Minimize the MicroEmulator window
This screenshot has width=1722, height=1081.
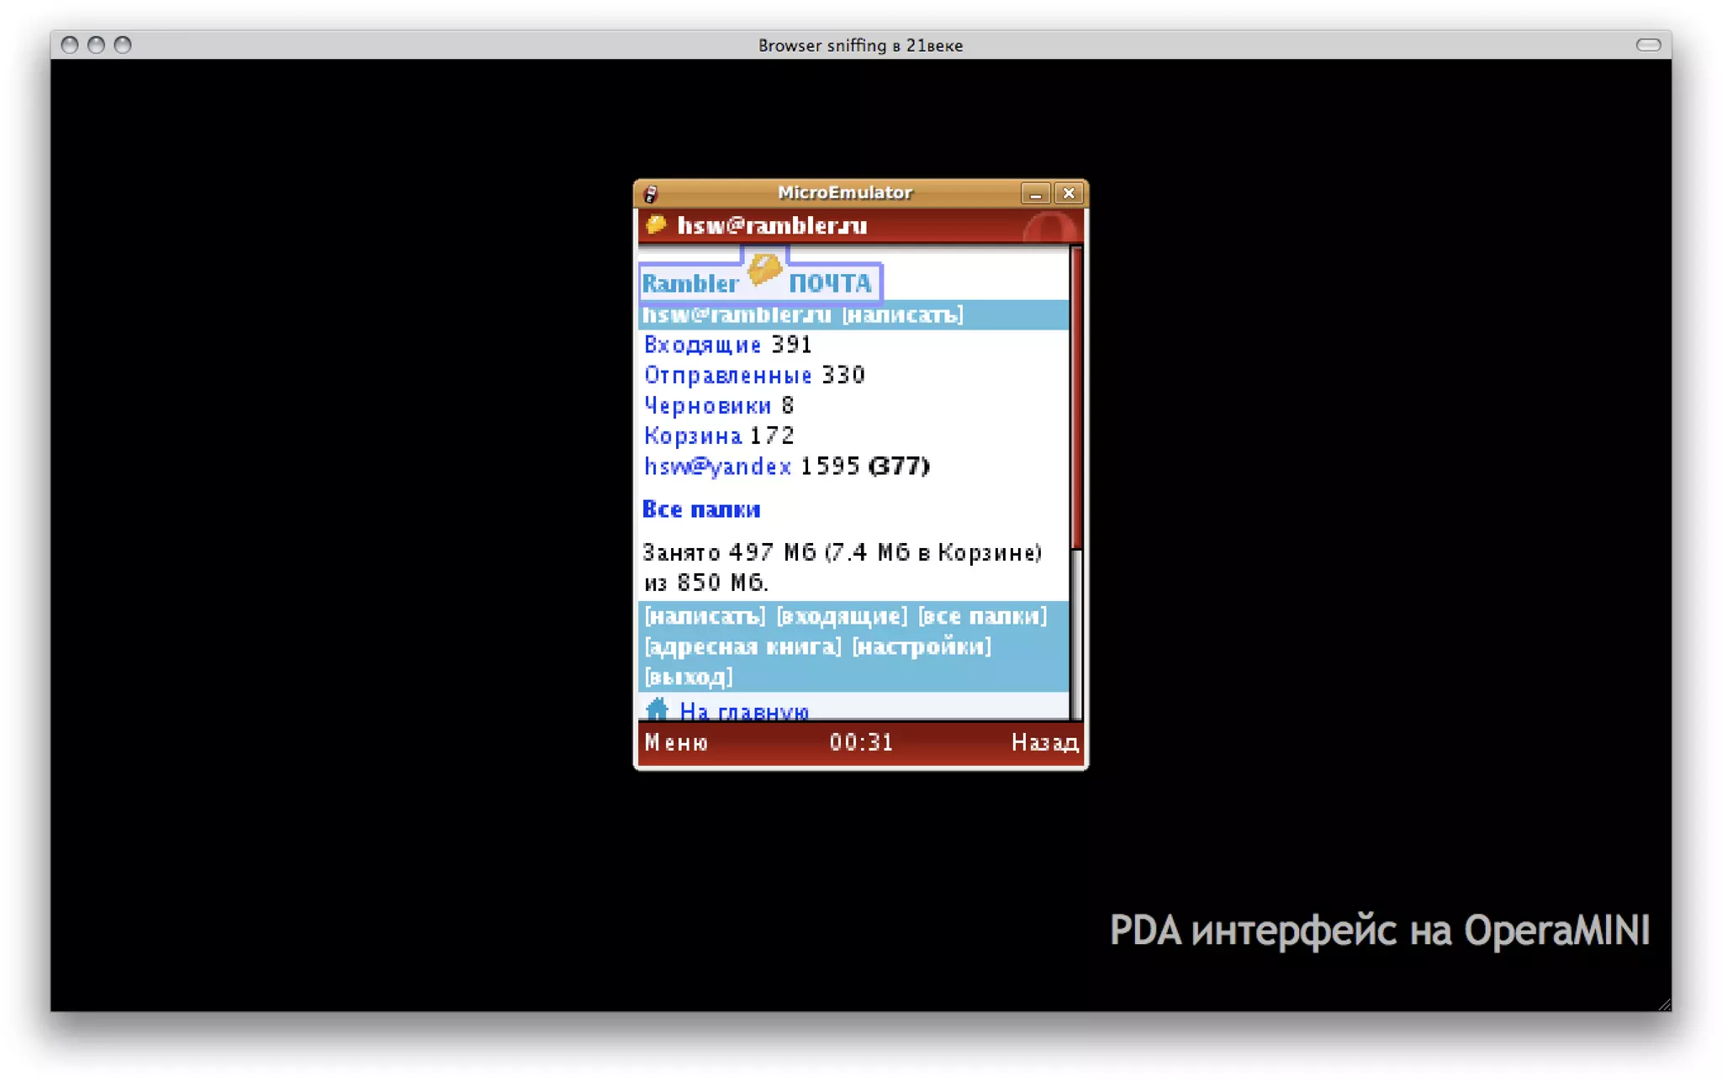coord(1035,194)
